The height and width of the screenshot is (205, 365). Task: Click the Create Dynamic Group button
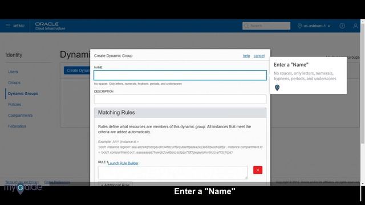click(x=77, y=71)
